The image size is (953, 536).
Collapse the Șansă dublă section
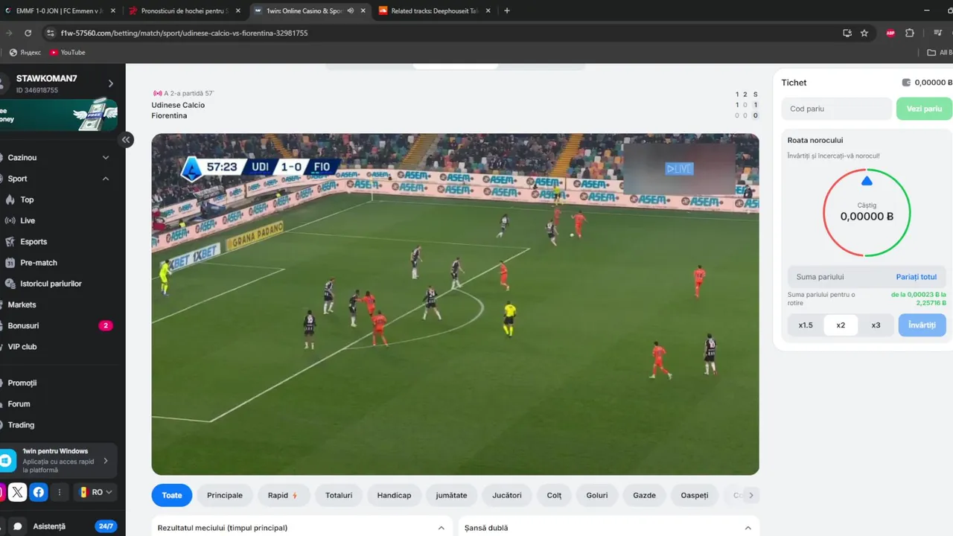click(748, 528)
